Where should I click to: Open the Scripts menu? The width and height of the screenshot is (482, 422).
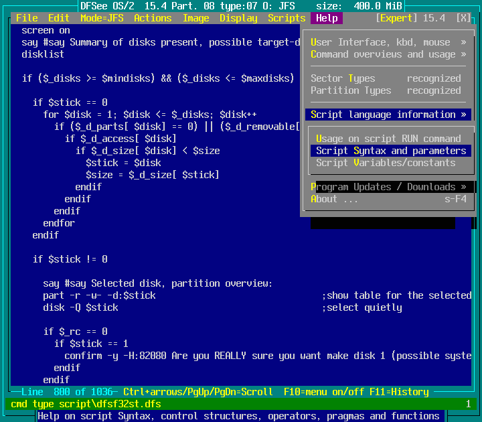click(x=287, y=18)
